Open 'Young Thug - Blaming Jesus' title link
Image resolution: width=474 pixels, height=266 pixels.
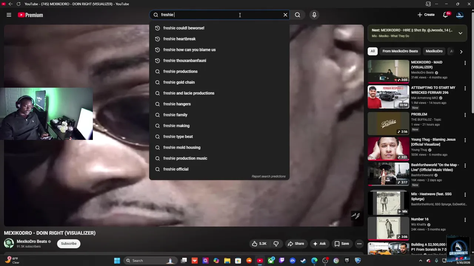(x=433, y=142)
